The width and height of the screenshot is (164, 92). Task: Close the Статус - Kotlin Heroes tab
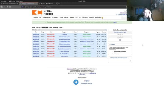(37, 4)
